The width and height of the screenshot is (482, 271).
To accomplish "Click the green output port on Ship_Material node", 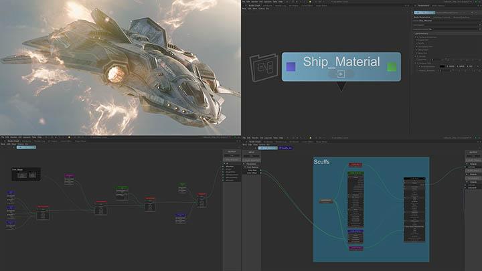I will coord(392,66).
